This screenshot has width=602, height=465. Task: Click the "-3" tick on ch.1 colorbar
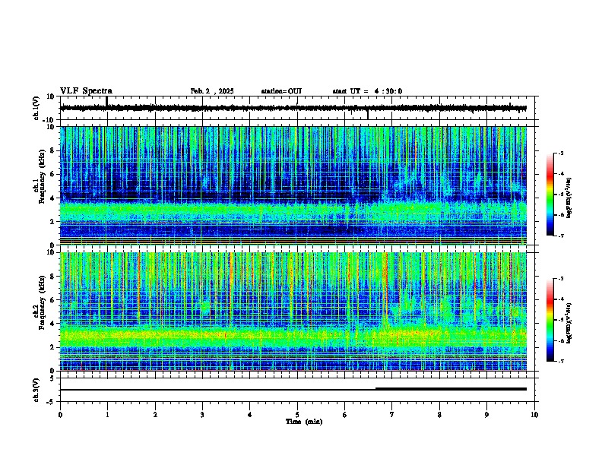tap(560, 153)
